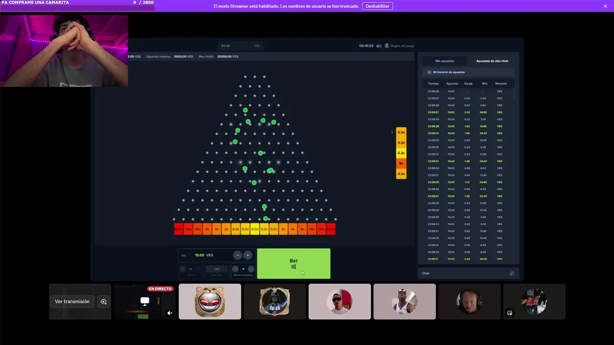The height and width of the screenshot is (345, 614).
Task: Click the green Bet button
Action: point(294,264)
